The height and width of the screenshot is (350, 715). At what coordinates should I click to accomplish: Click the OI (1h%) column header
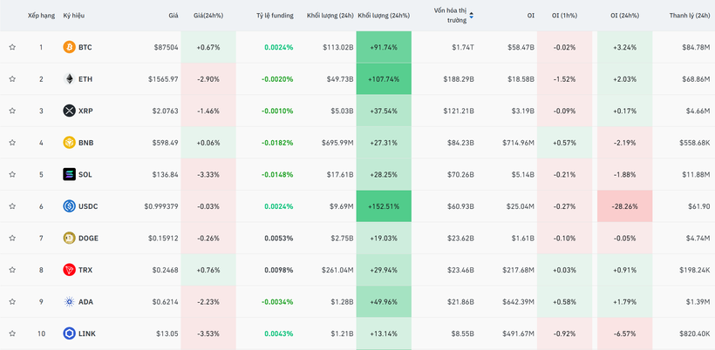coord(563,16)
